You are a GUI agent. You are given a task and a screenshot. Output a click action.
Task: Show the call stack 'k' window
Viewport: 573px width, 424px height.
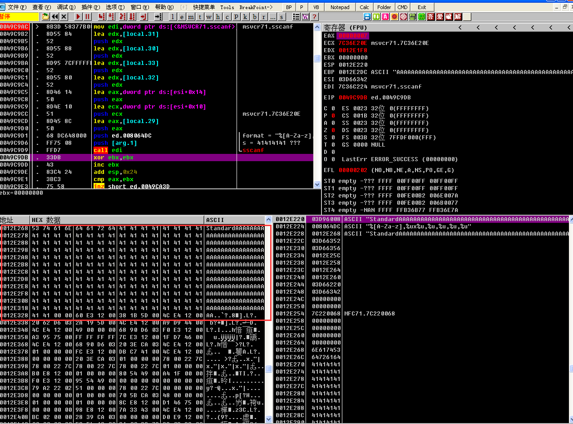tap(246, 17)
